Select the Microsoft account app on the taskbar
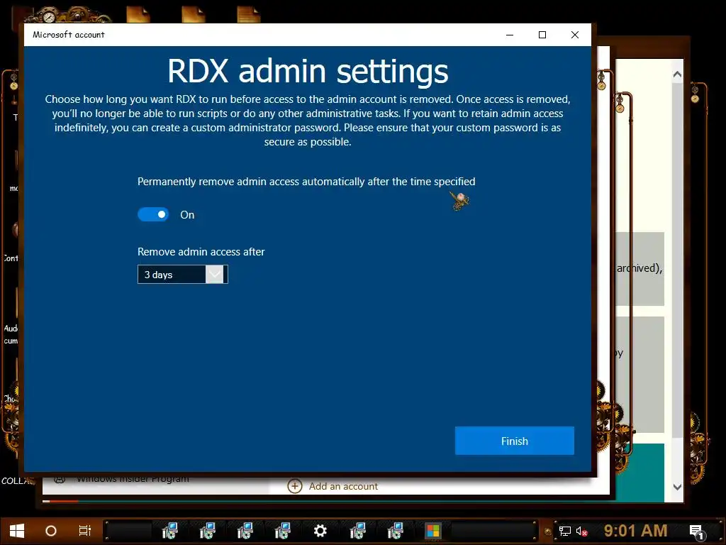Viewport: 726px width, 545px height. click(x=433, y=531)
